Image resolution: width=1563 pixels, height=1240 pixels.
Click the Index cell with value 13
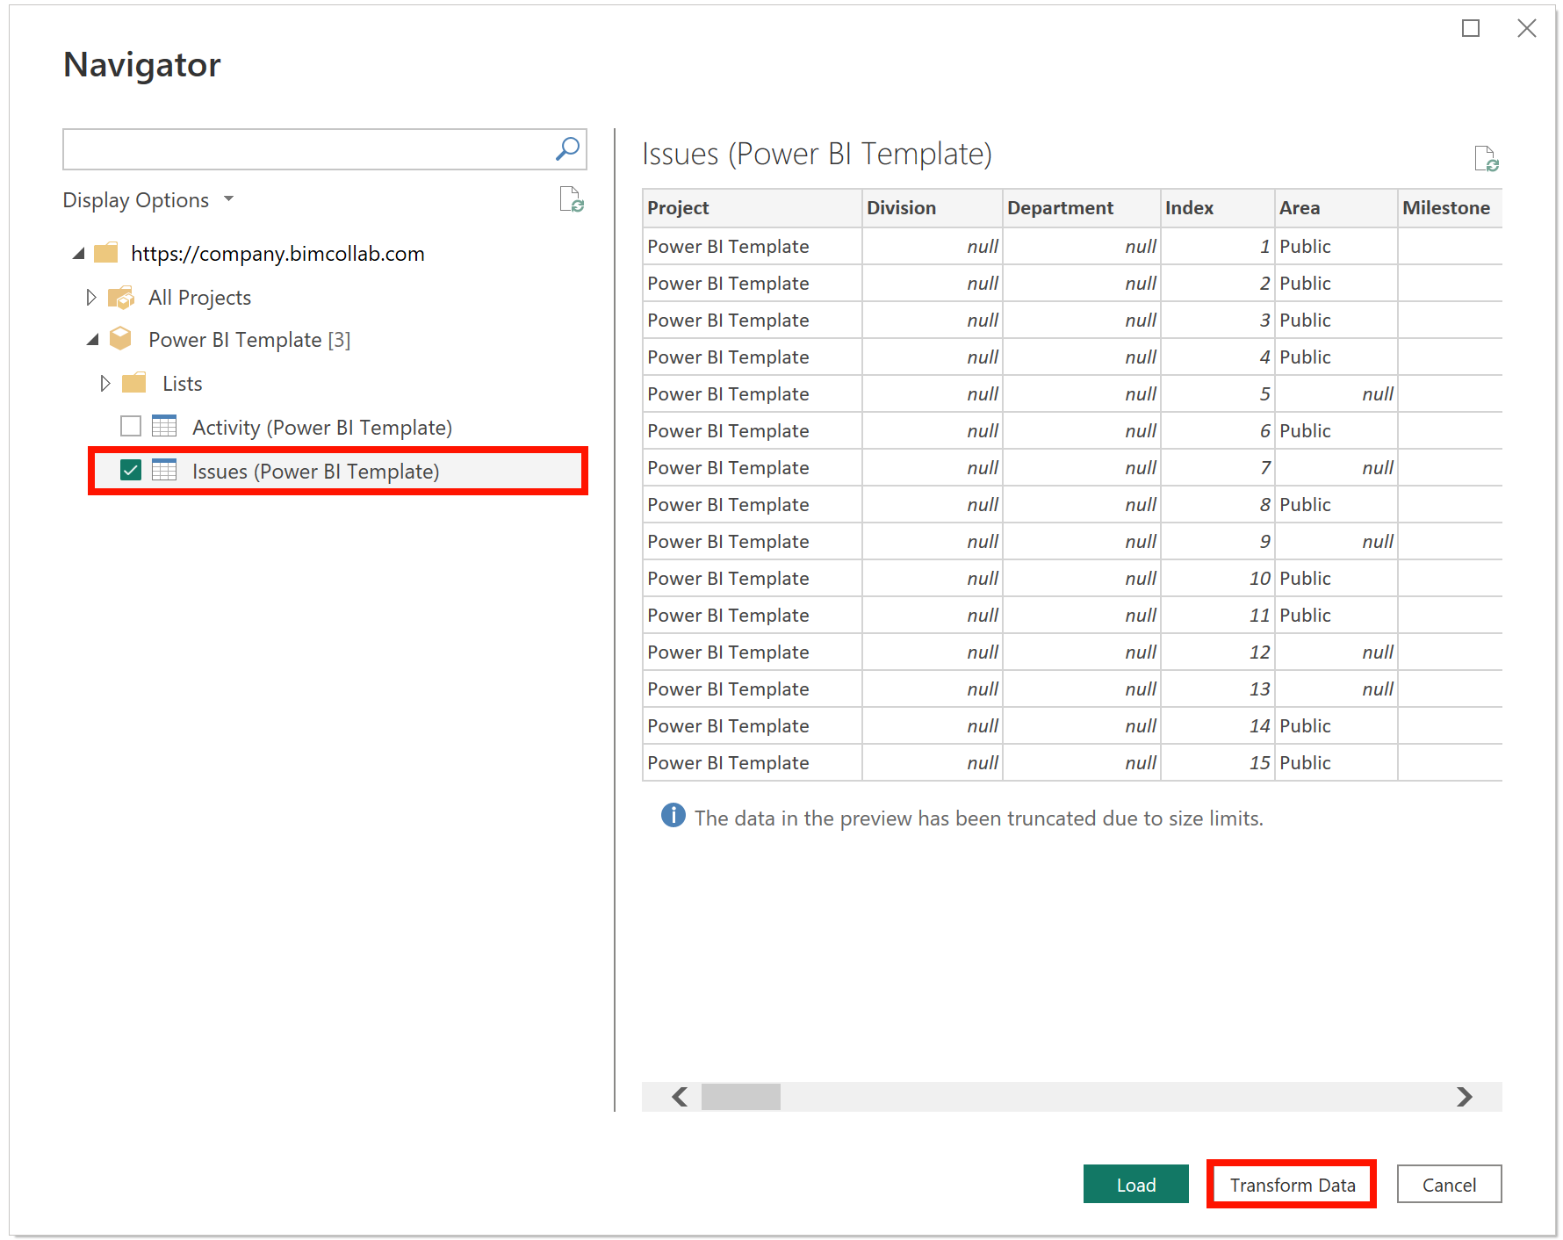click(1217, 689)
